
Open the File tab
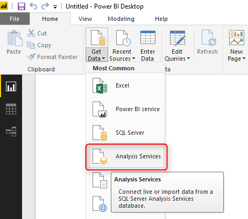15,19
